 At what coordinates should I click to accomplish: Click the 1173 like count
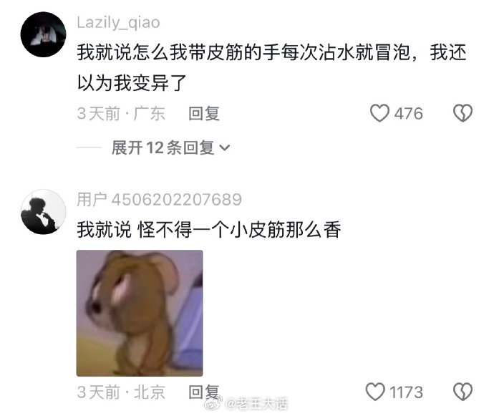(x=407, y=392)
